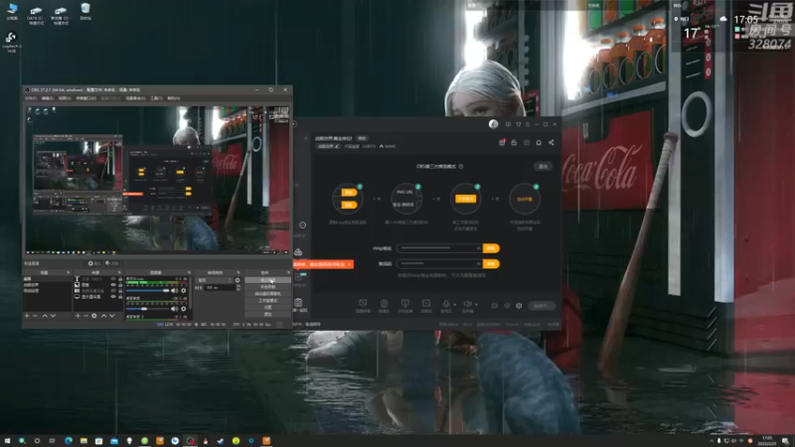Open 设置 from OBS controls
Screen dimensions: 795x447
pos(267,308)
